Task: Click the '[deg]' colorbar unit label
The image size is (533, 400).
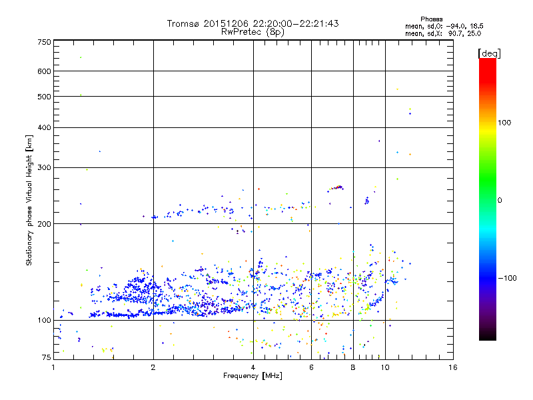Action: [x=489, y=53]
